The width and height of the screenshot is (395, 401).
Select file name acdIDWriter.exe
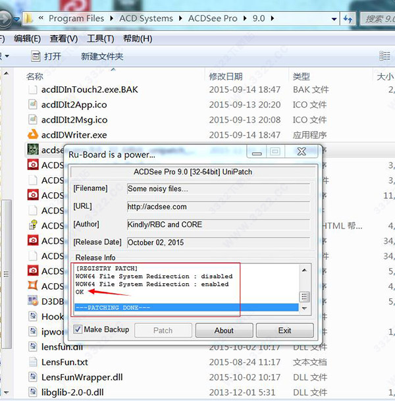tap(74, 135)
